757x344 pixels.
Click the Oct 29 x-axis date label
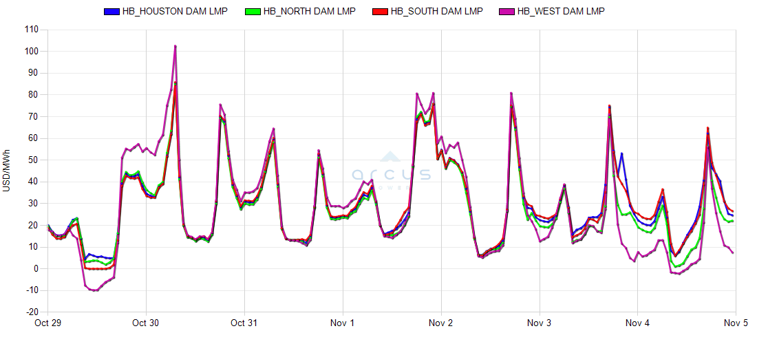[47, 323]
